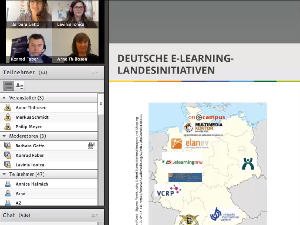Viewport: 300px width, 225px height.
Task: Click the coat of arms logo on the map
Action: pyautogui.click(x=189, y=220)
